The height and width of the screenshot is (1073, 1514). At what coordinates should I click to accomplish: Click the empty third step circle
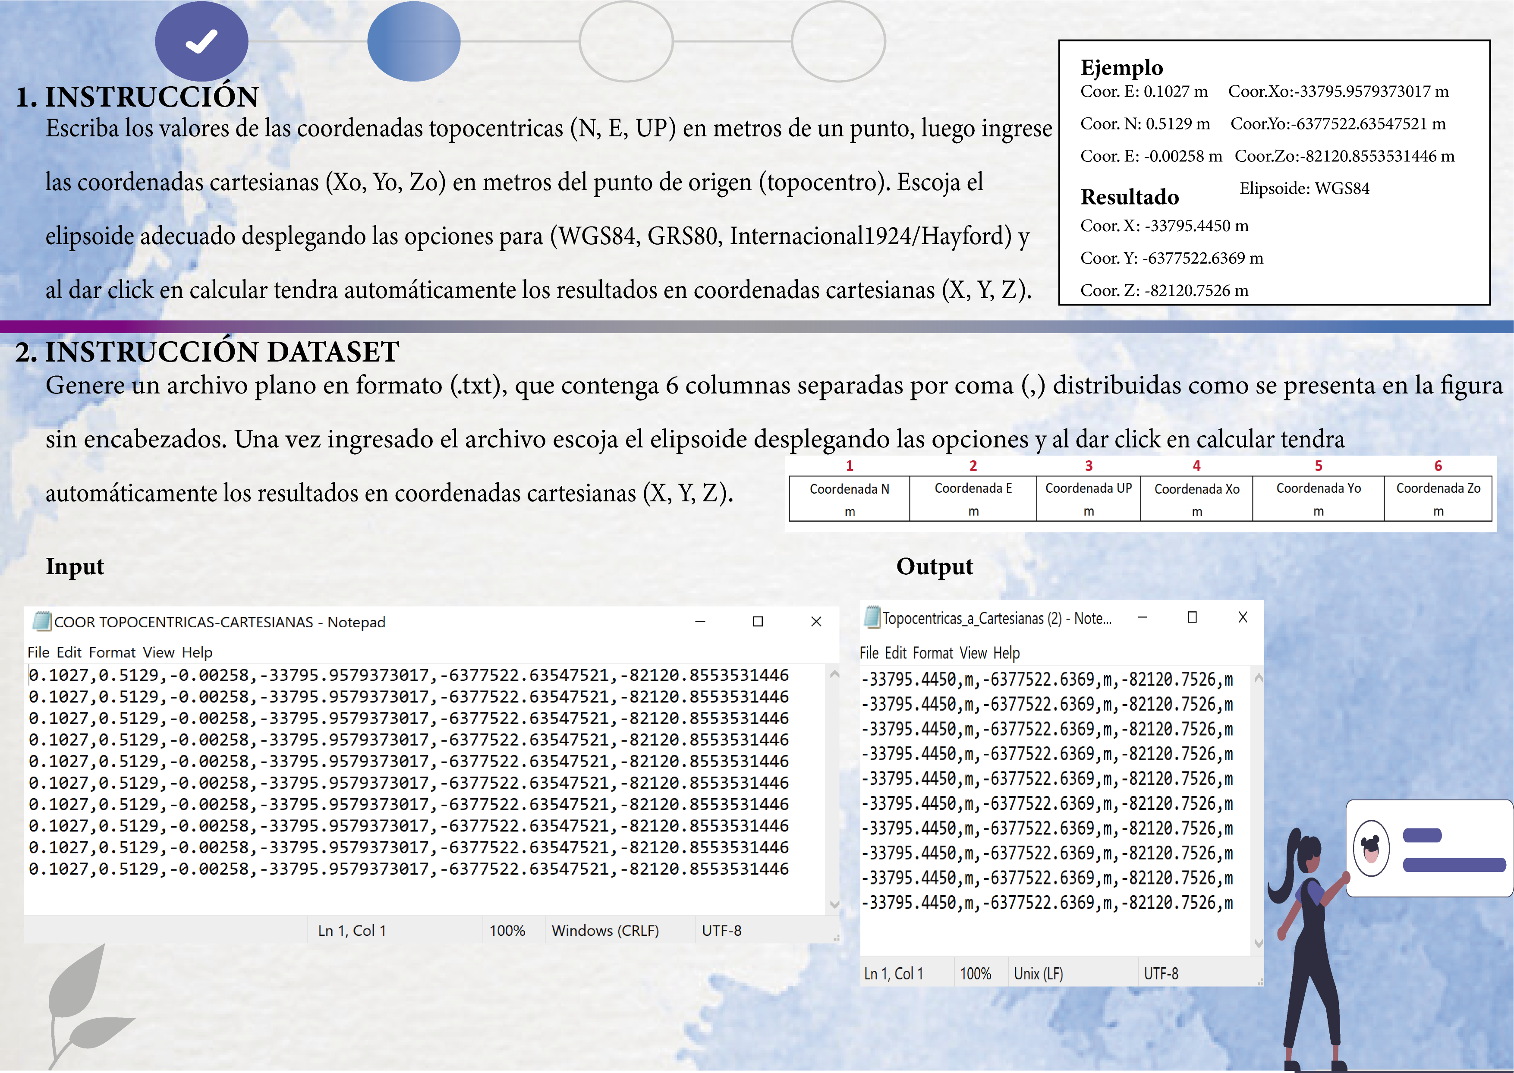coord(626,41)
